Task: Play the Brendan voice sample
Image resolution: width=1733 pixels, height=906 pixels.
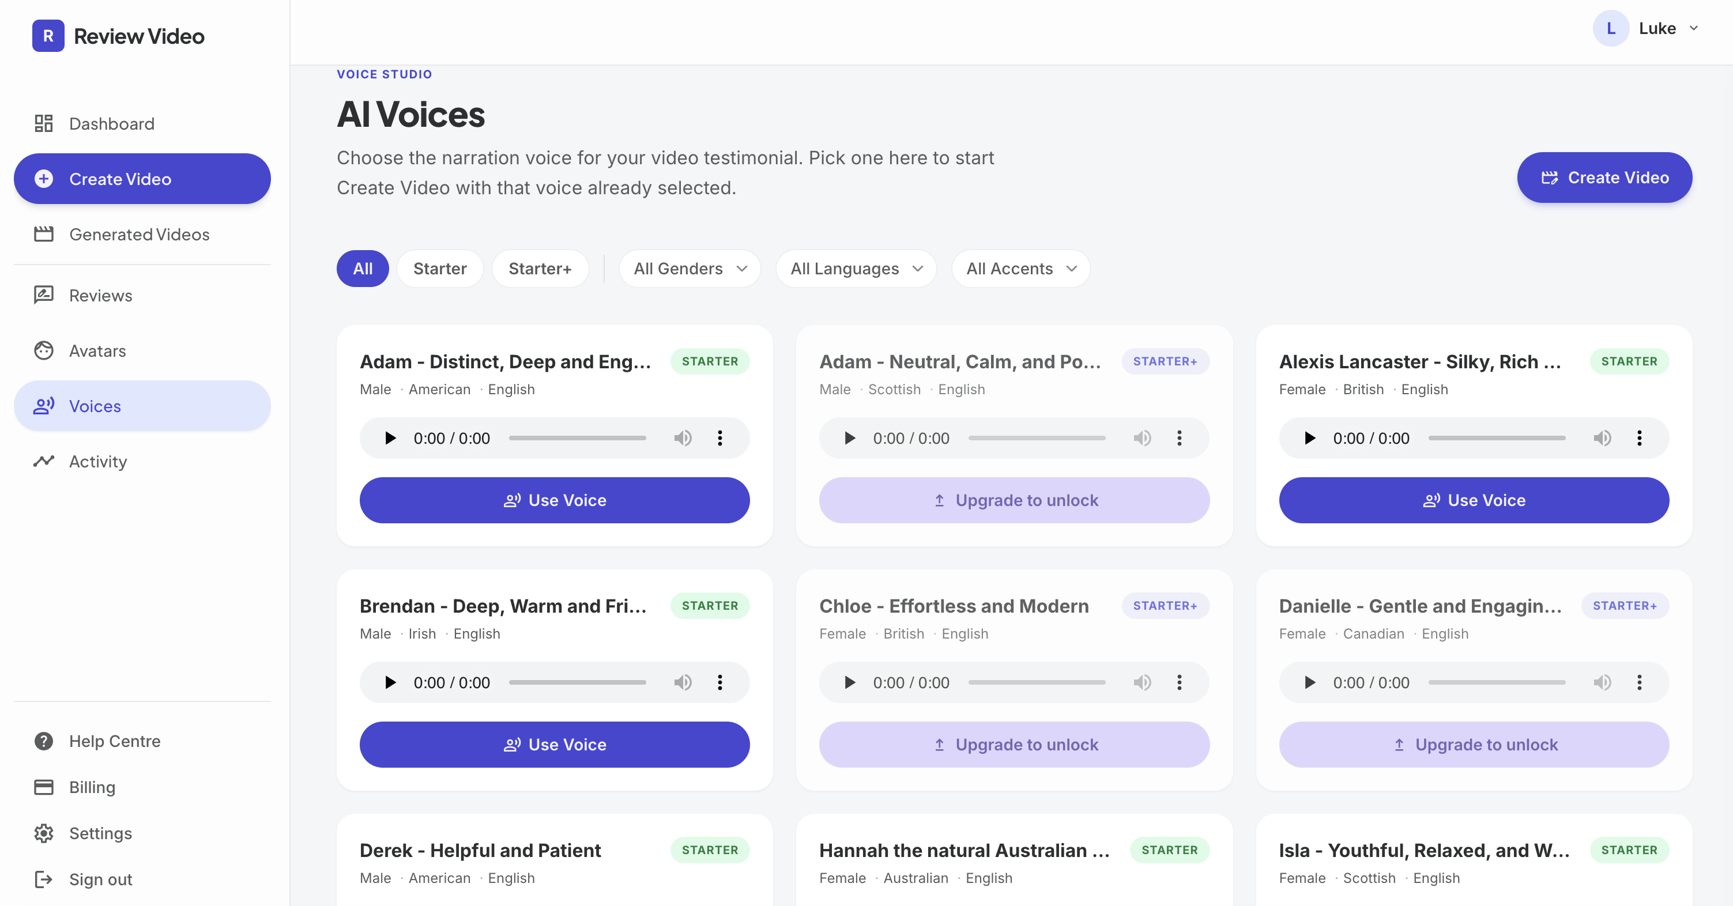Action: pyautogui.click(x=390, y=683)
